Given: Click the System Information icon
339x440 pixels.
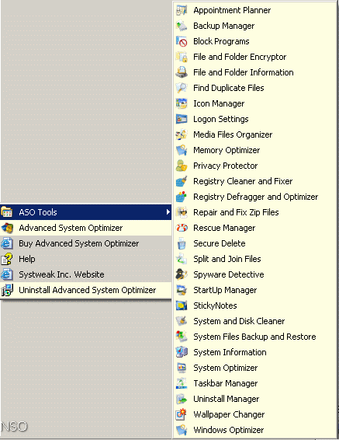Looking at the screenshot, I should tap(182, 352).
